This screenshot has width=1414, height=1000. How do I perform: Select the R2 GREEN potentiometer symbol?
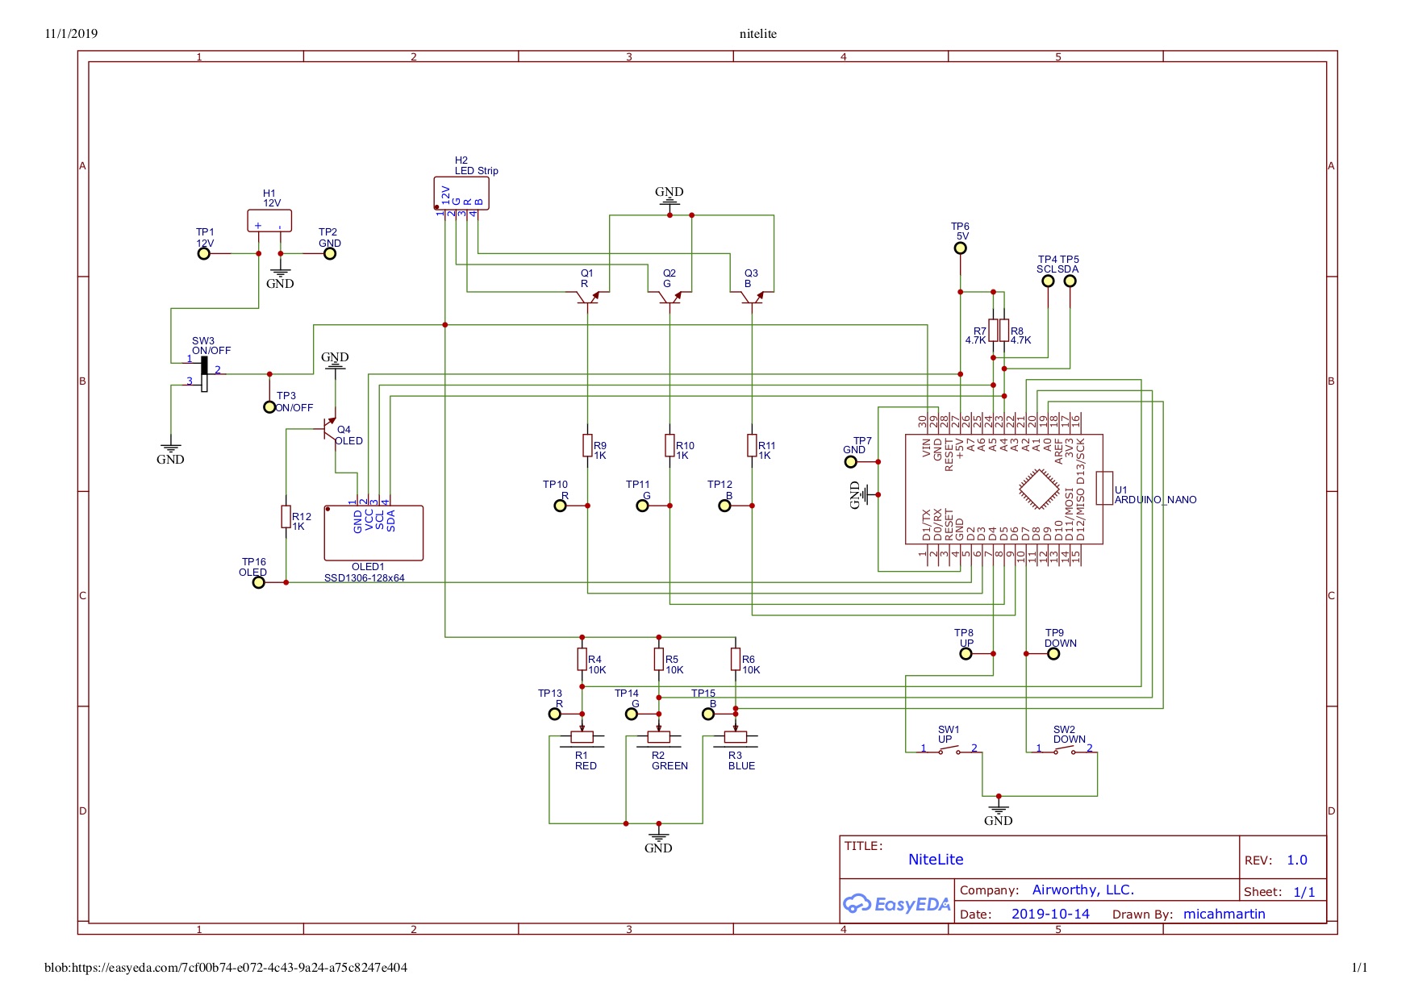[x=659, y=736]
